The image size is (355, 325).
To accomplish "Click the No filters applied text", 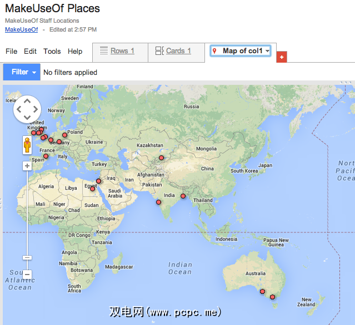I will (70, 72).
